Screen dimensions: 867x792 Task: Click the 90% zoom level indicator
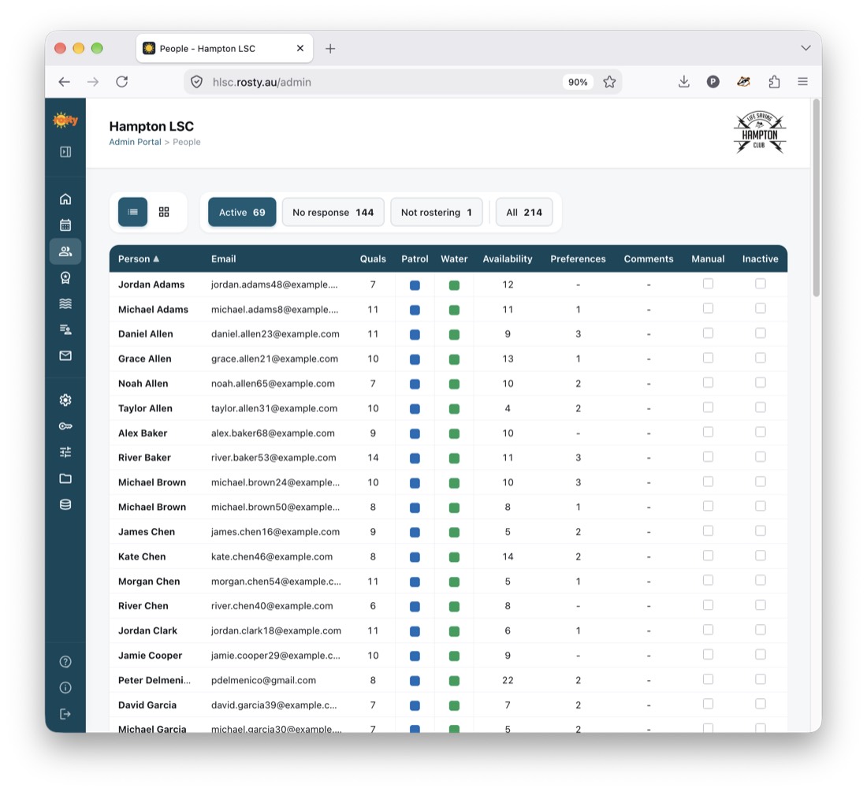pos(578,82)
